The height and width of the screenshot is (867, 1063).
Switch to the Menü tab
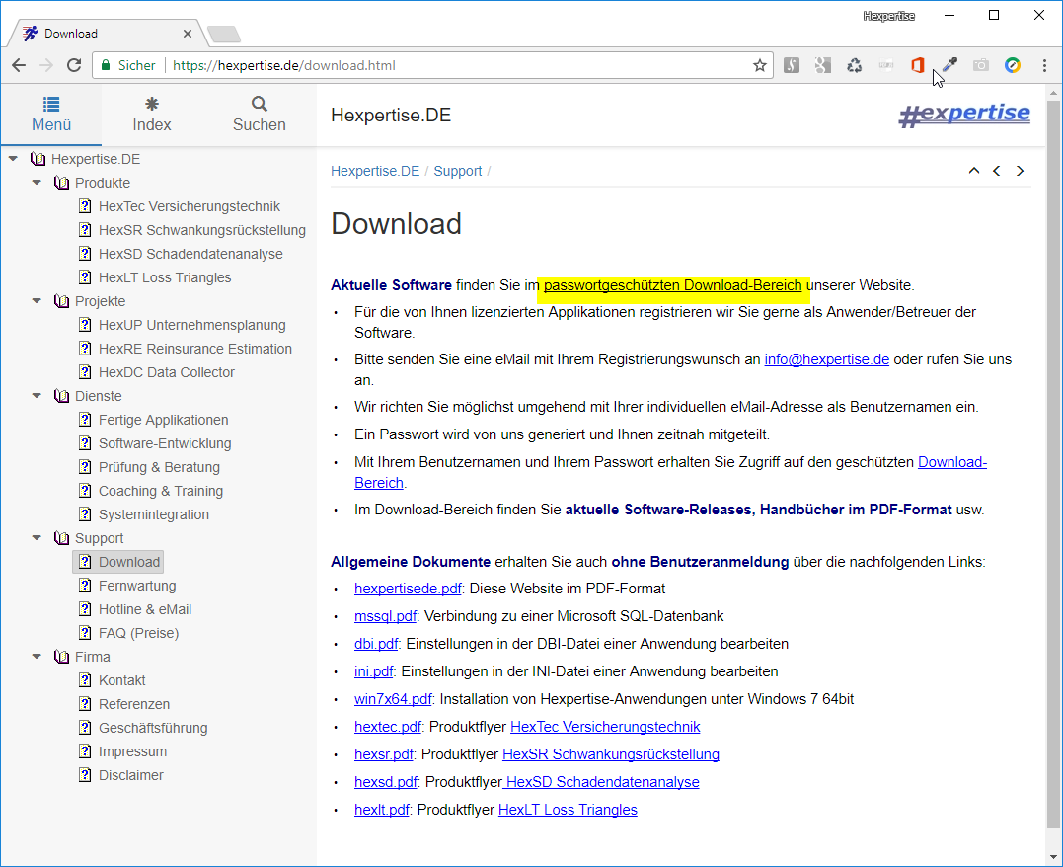click(51, 114)
